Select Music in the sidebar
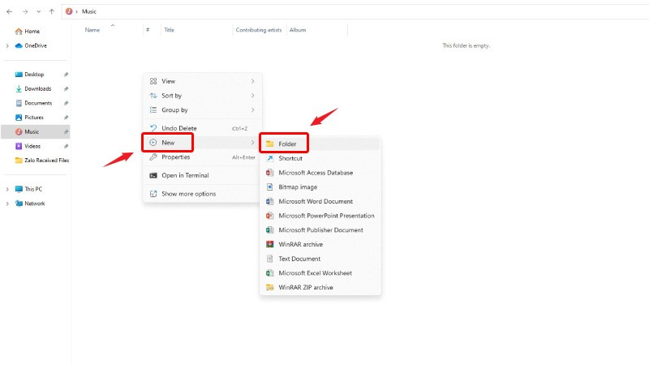 [x=32, y=131]
